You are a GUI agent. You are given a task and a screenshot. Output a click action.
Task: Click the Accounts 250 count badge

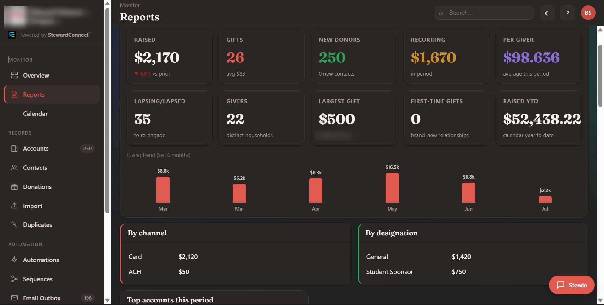tap(87, 148)
